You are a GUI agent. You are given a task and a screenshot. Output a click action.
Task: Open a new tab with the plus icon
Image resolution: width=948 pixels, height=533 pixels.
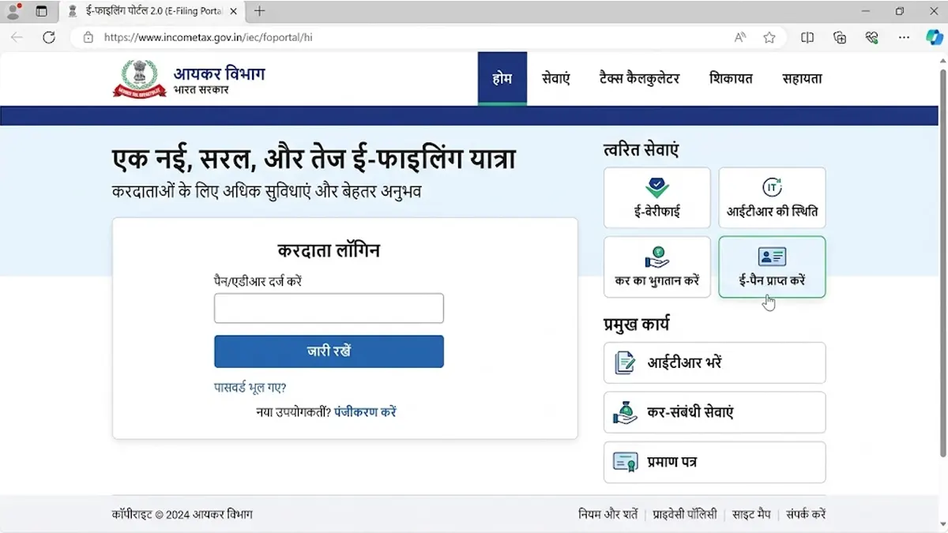[x=259, y=11]
